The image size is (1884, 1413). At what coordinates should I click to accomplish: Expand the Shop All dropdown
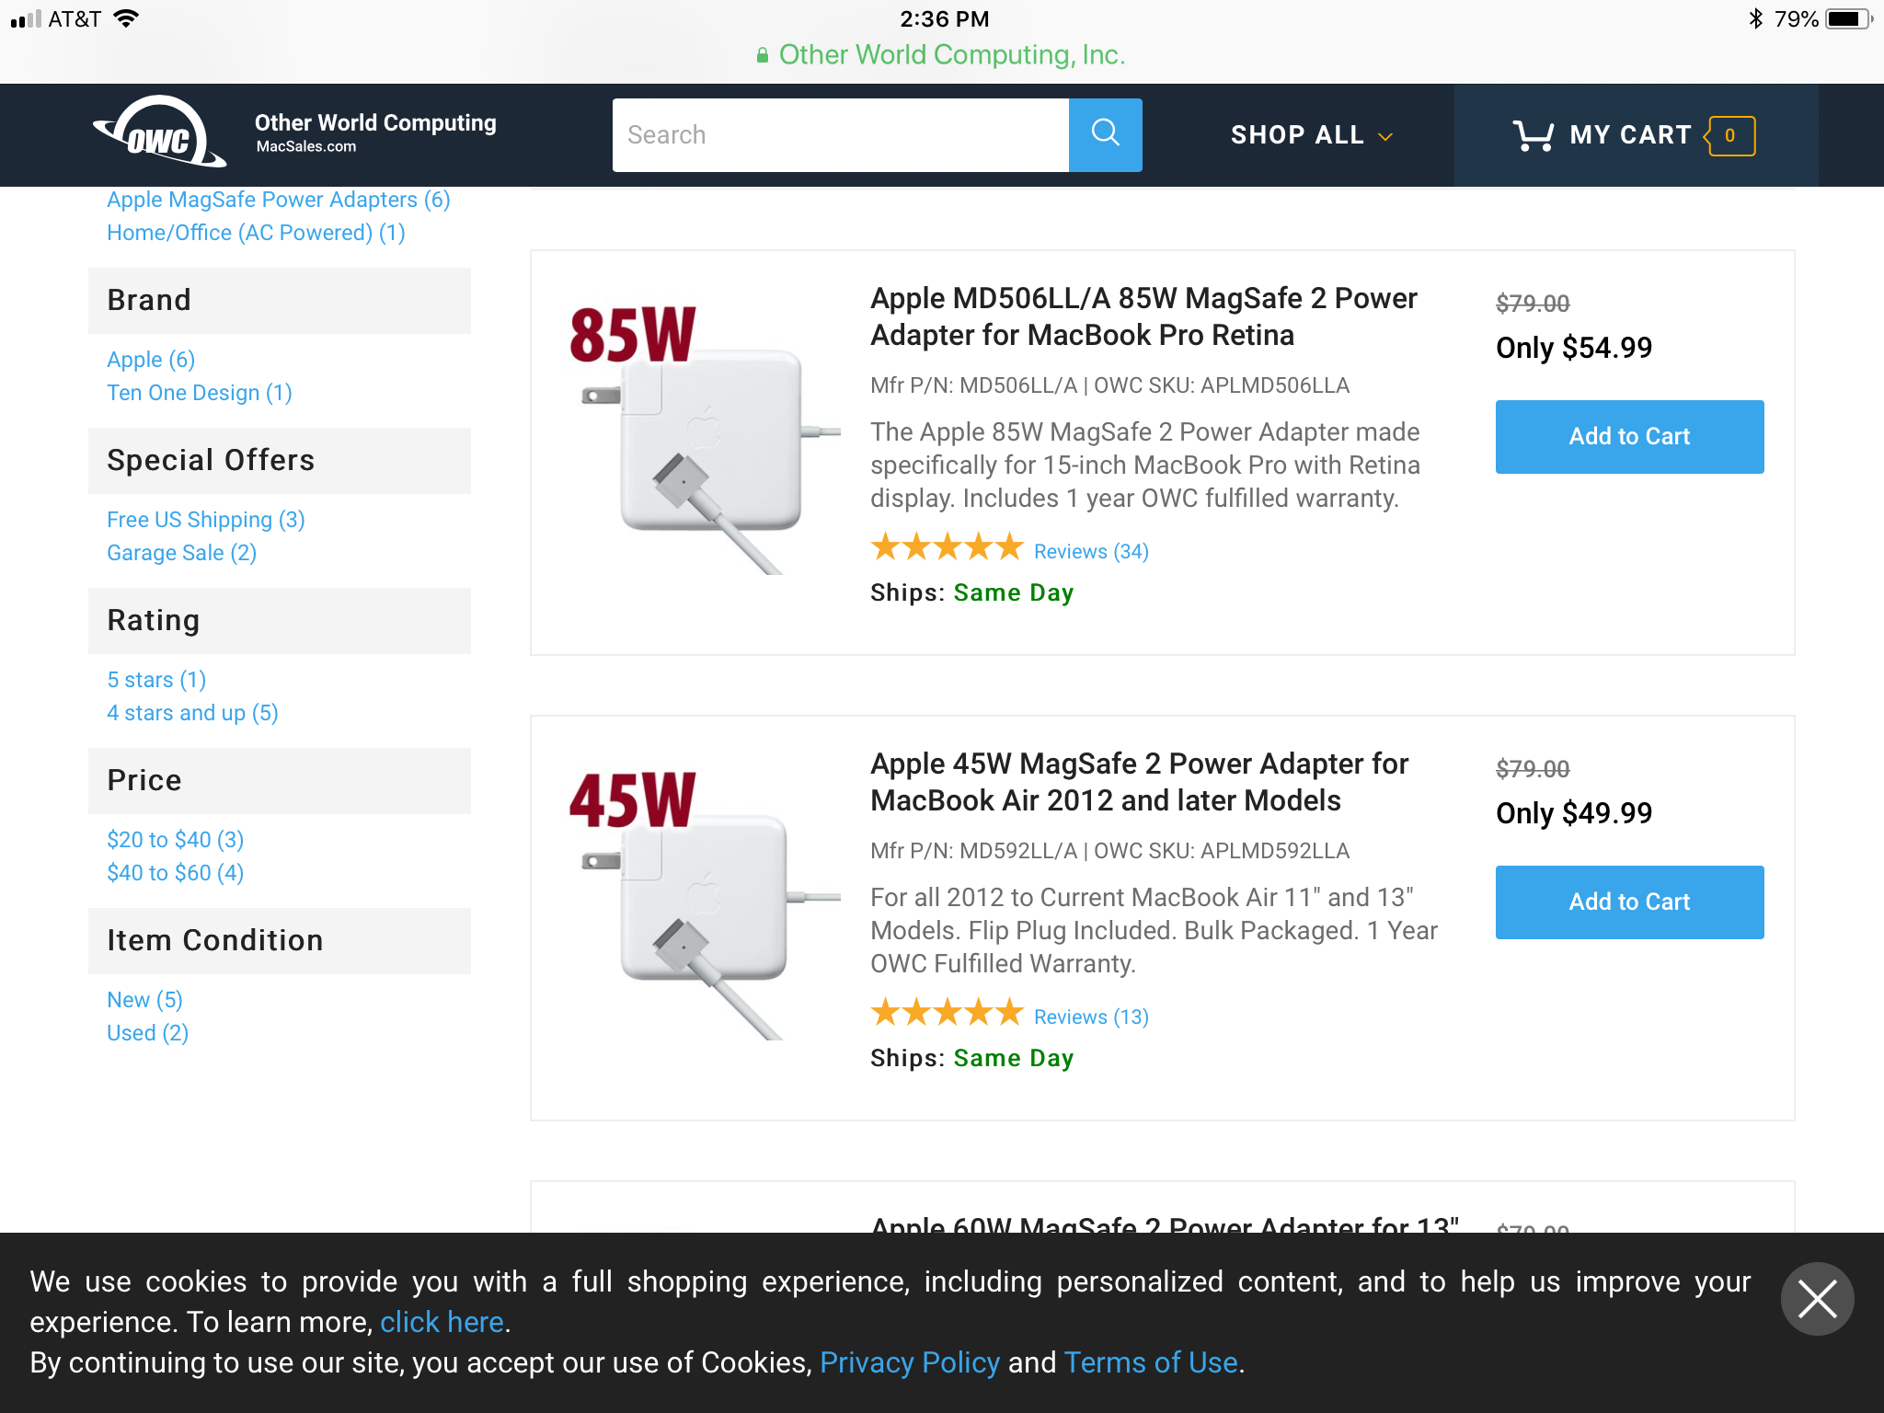pyautogui.click(x=1312, y=135)
